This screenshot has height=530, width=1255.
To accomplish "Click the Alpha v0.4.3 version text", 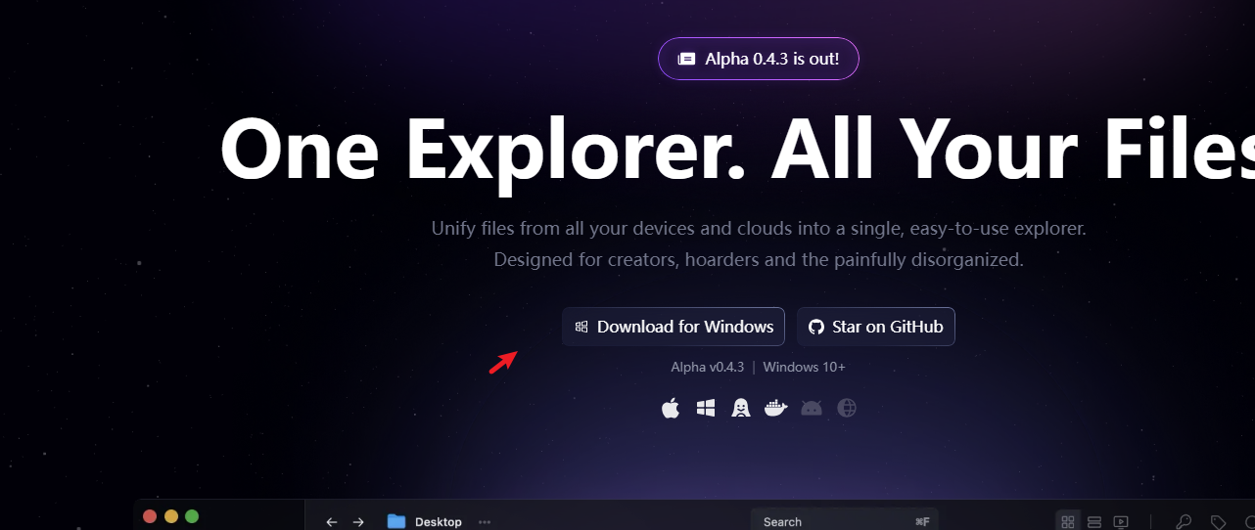I will (708, 368).
